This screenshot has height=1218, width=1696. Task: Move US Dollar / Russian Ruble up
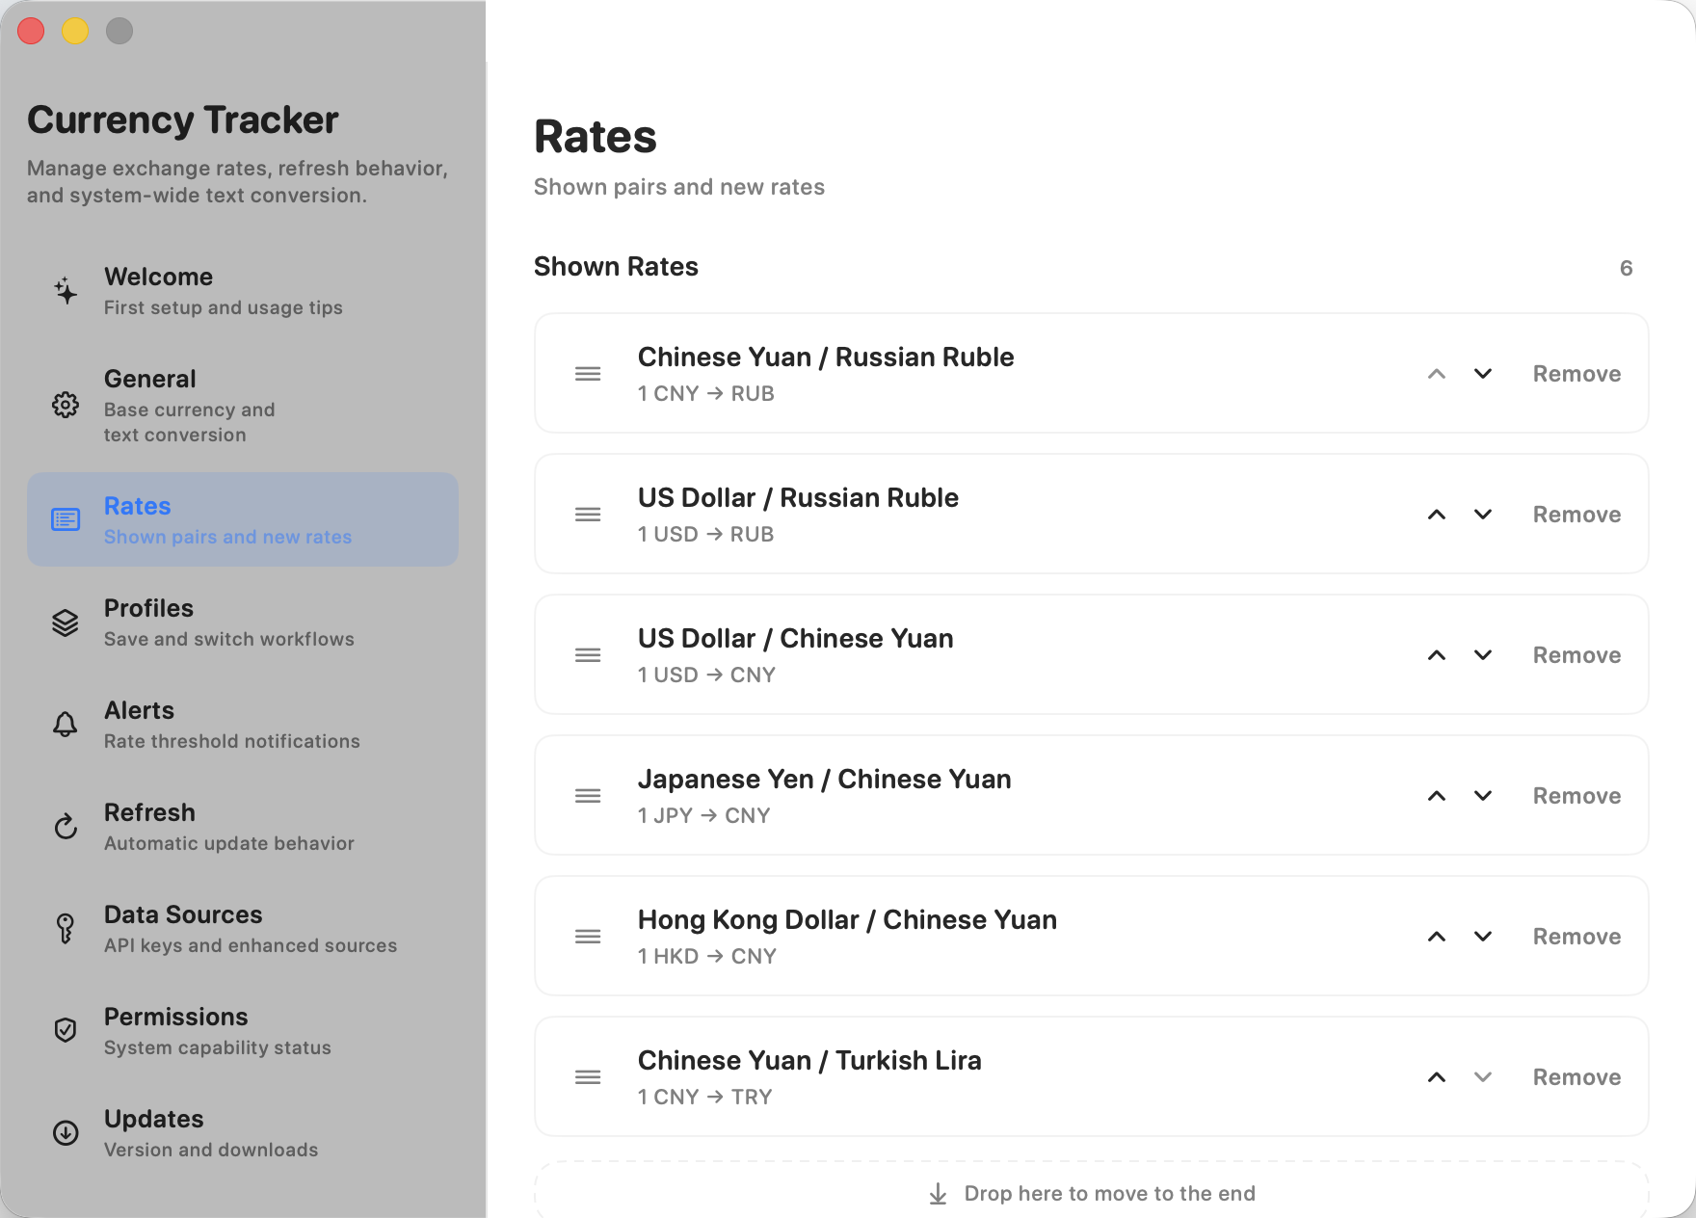(1437, 515)
